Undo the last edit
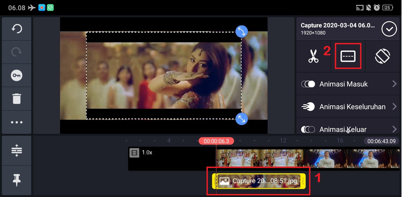This screenshot has width=402, height=197. (x=17, y=29)
